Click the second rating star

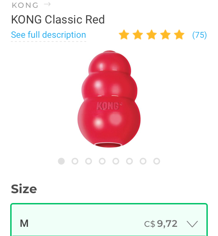(138, 35)
